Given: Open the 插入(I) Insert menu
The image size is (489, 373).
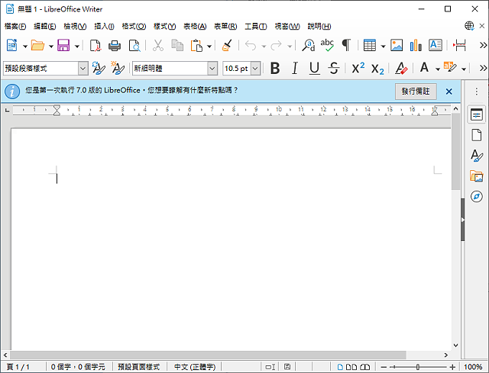Looking at the screenshot, I should coord(104,27).
